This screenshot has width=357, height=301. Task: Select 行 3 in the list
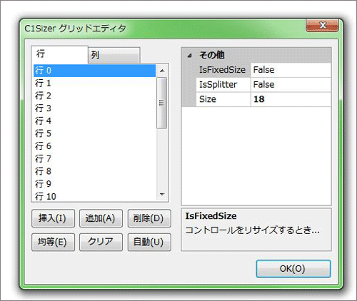94,108
